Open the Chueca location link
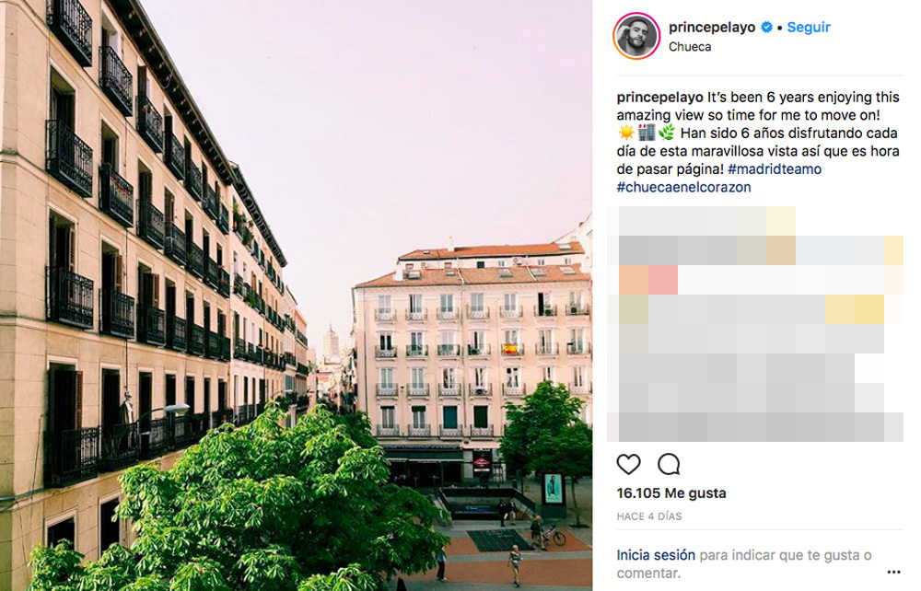 pyautogui.click(x=690, y=47)
